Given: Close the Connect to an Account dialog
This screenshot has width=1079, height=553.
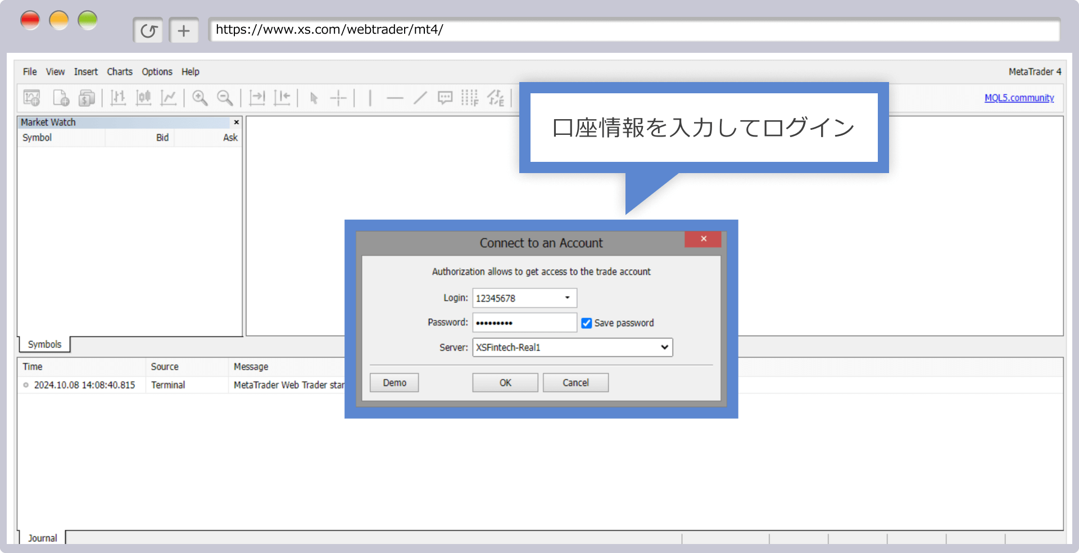Looking at the screenshot, I should (x=703, y=239).
